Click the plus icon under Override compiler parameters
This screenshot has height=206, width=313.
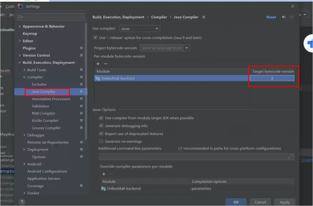pos(104,174)
